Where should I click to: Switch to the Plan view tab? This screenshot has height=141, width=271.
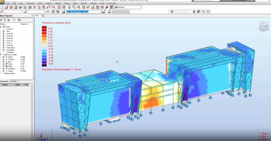43,16
